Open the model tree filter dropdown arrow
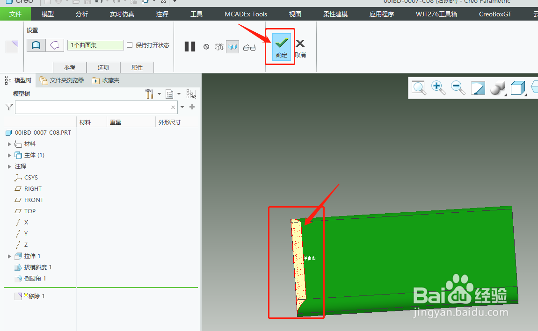This screenshot has width=538, height=331. [182, 107]
